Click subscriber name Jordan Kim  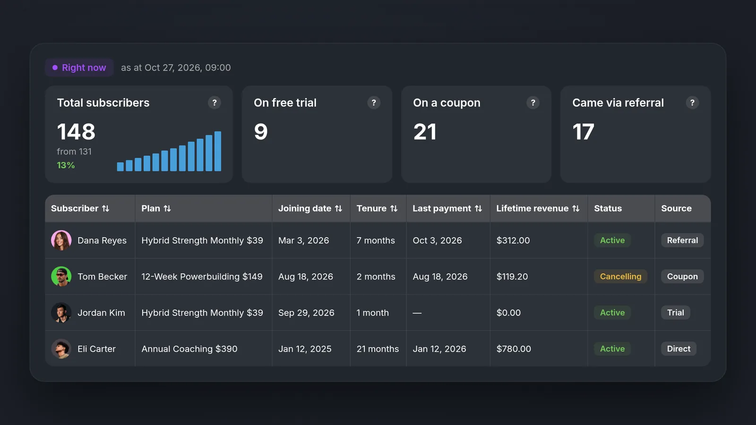(101, 313)
